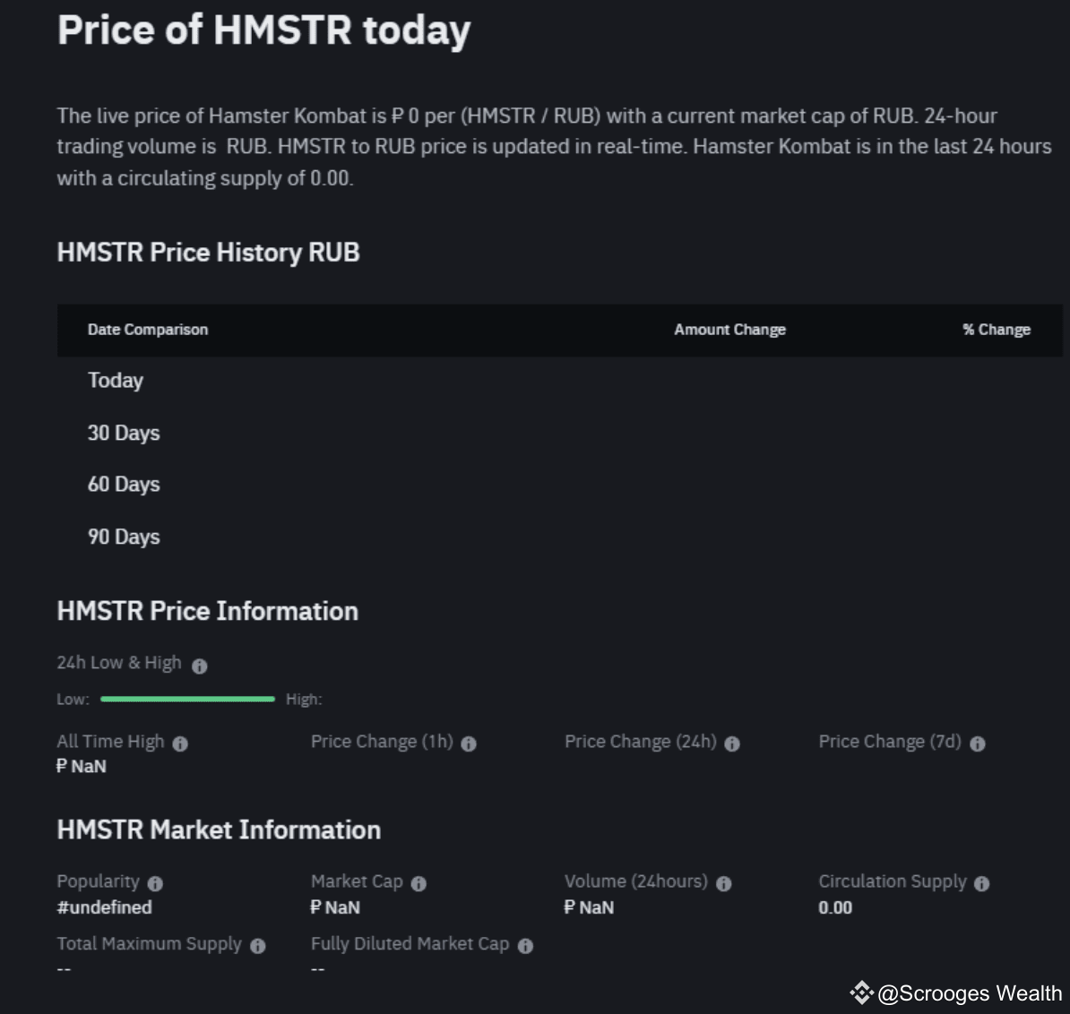Click the Date Comparison column header
Viewport: 1070px width, 1014px height.
point(148,330)
